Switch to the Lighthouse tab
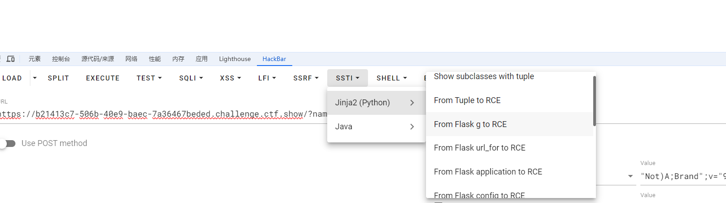 pos(235,59)
